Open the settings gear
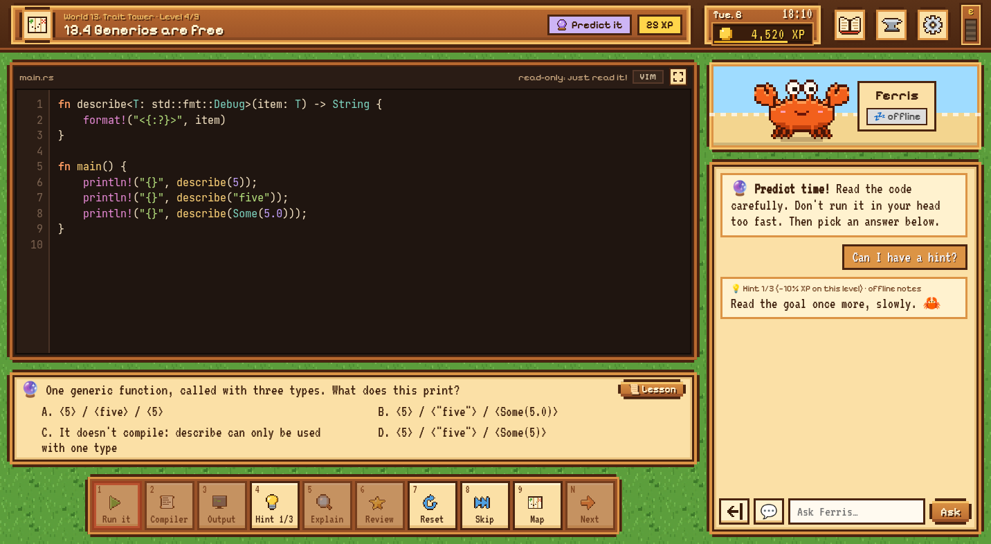This screenshot has width=991, height=544. click(x=933, y=25)
